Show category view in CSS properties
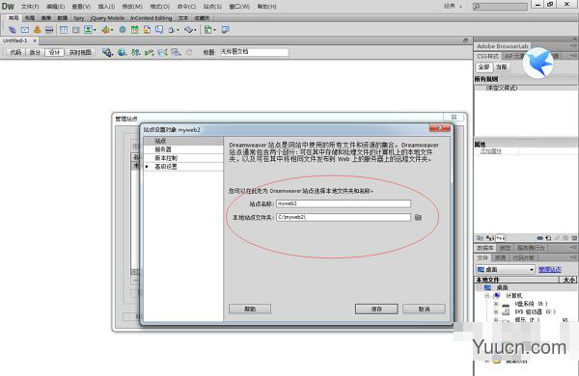 click(x=480, y=238)
